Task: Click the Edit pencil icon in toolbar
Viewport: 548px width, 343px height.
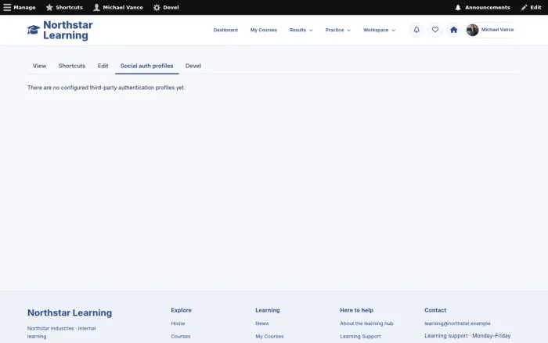Action: click(524, 7)
